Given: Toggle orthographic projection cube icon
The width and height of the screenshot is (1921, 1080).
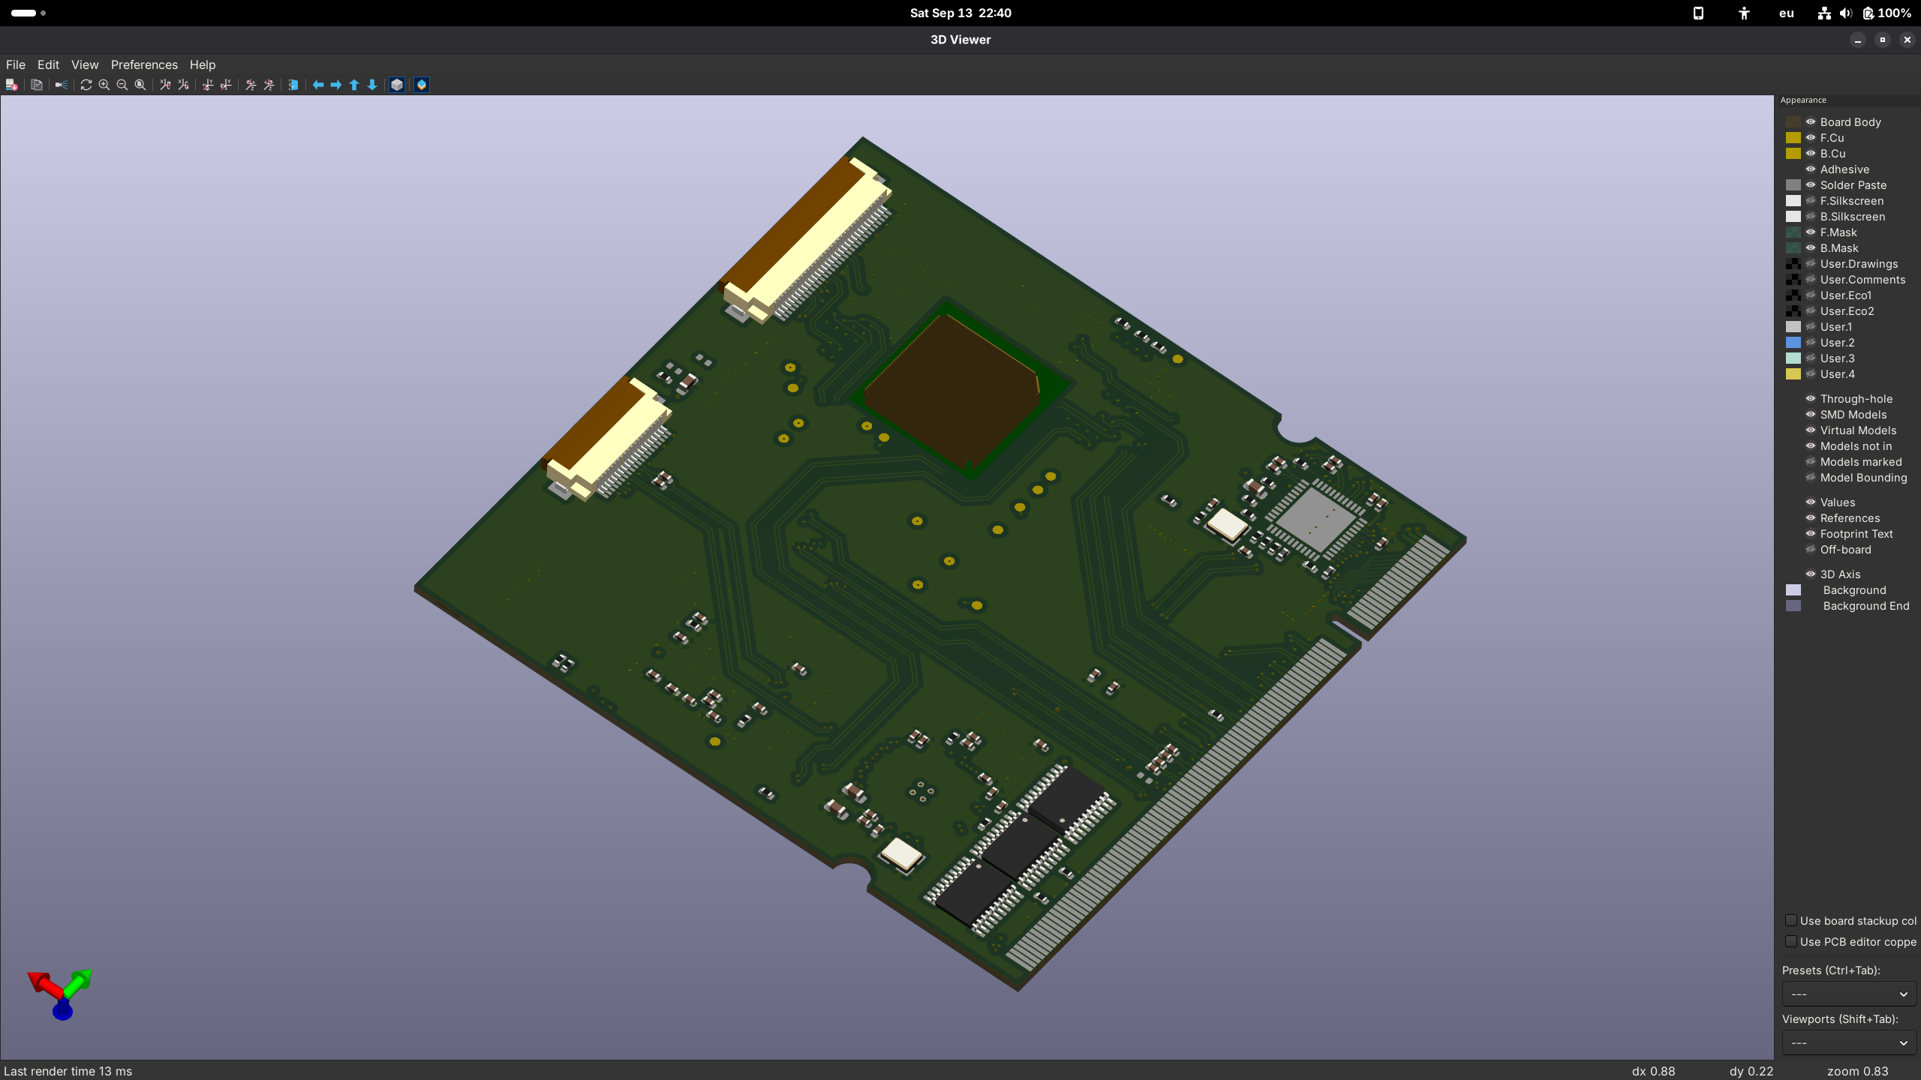Looking at the screenshot, I should 397,85.
